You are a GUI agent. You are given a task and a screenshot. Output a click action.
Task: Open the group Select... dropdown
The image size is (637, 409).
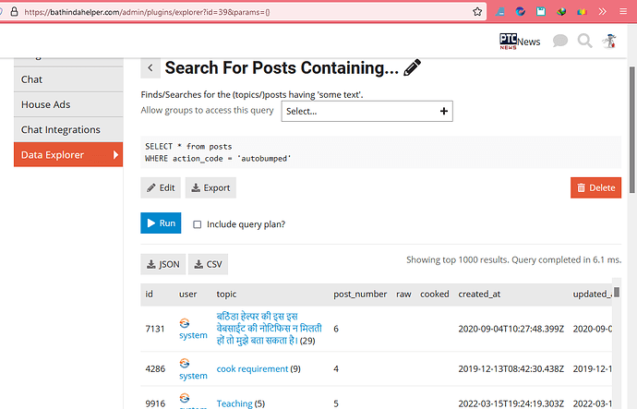[367, 112]
